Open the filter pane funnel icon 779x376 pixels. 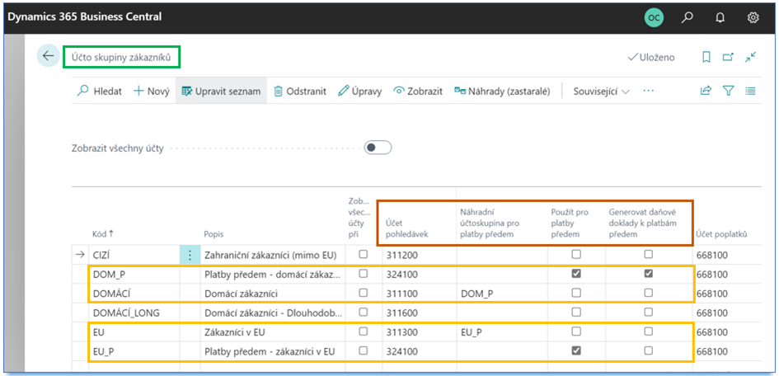[x=728, y=92]
